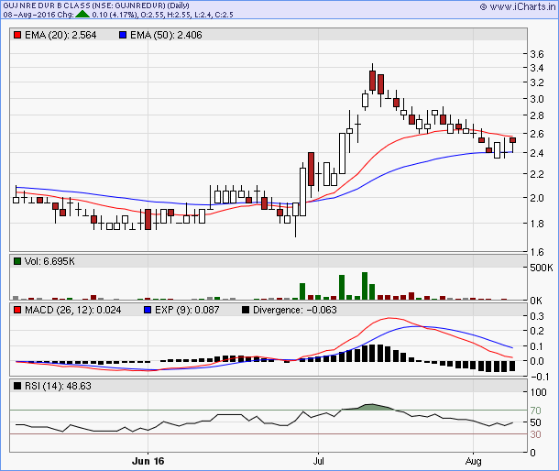Click the 2.8 price axis label

(537, 115)
